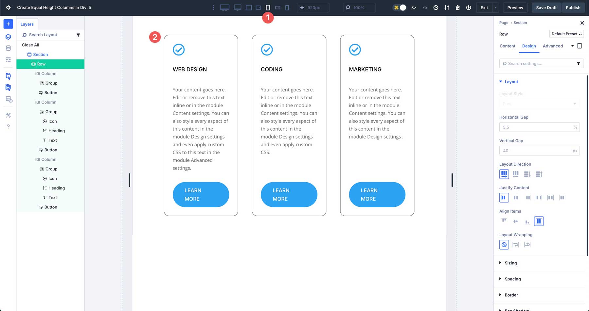The width and height of the screenshot is (589, 311).
Task: Select the phone landscape breakpoint icon
Action: pos(277,8)
